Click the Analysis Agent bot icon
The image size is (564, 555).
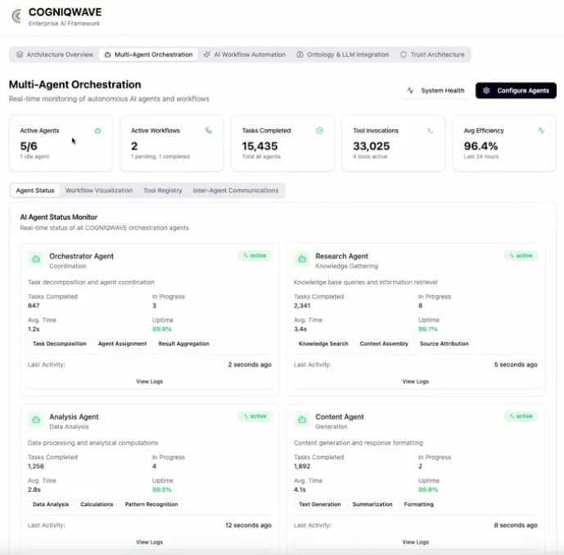tap(36, 419)
